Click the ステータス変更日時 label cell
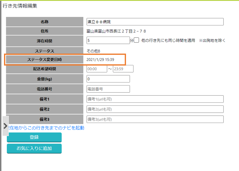This screenshot has width=239, height=171. pyautogui.click(x=44, y=60)
